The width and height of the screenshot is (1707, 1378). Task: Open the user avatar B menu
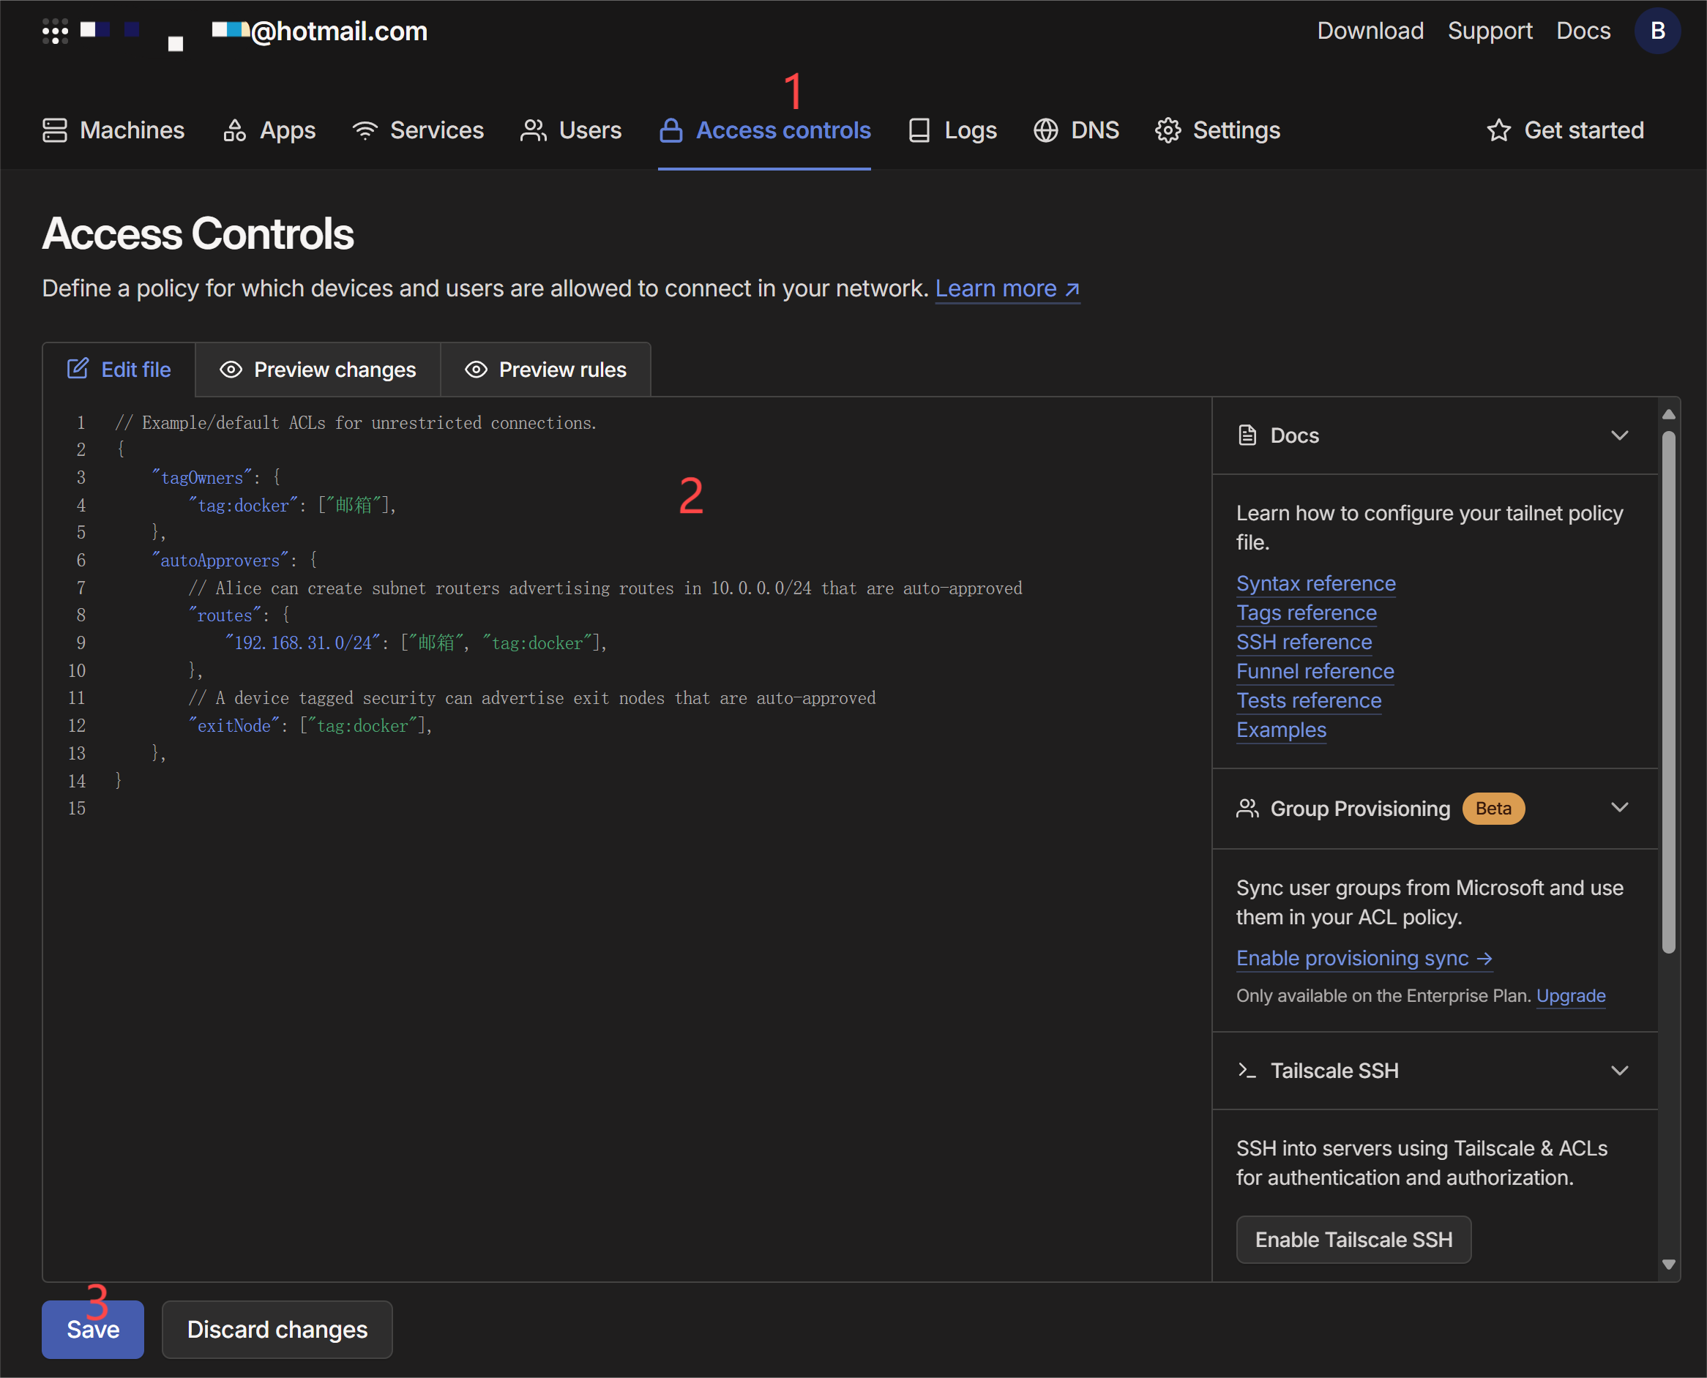(x=1657, y=31)
